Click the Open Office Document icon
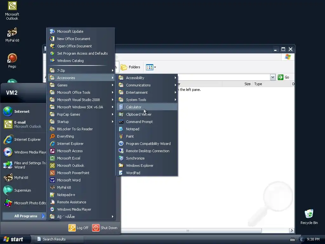Image resolution: width=325 pixels, height=244 pixels. [52, 46]
